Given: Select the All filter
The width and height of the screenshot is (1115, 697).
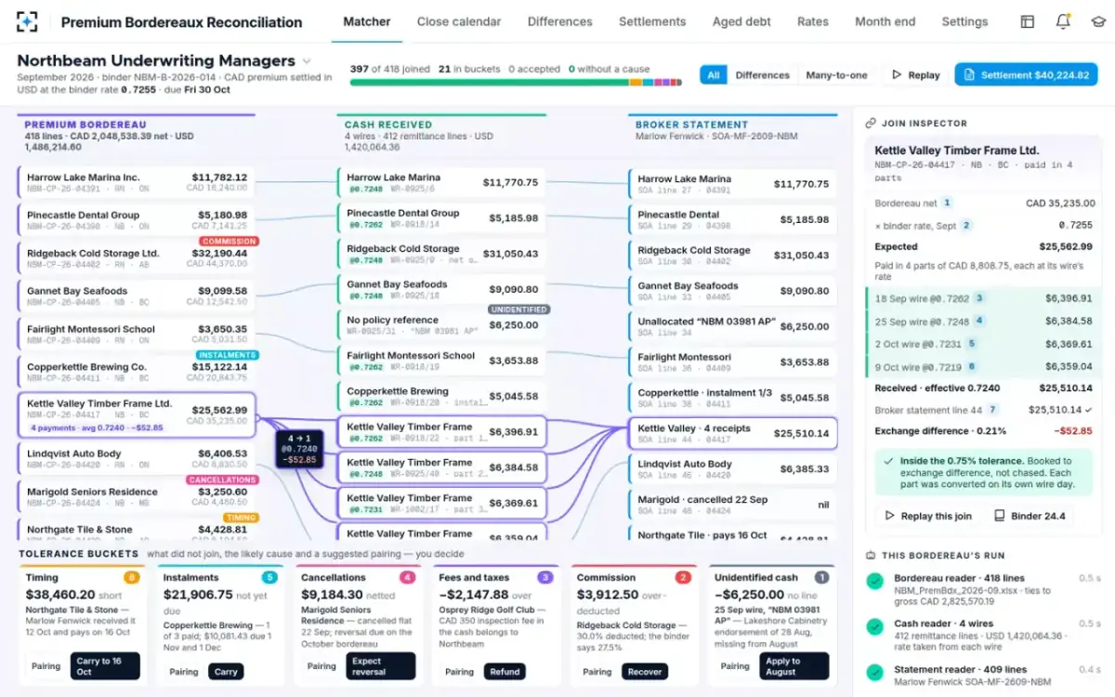Looking at the screenshot, I should (x=713, y=75).
